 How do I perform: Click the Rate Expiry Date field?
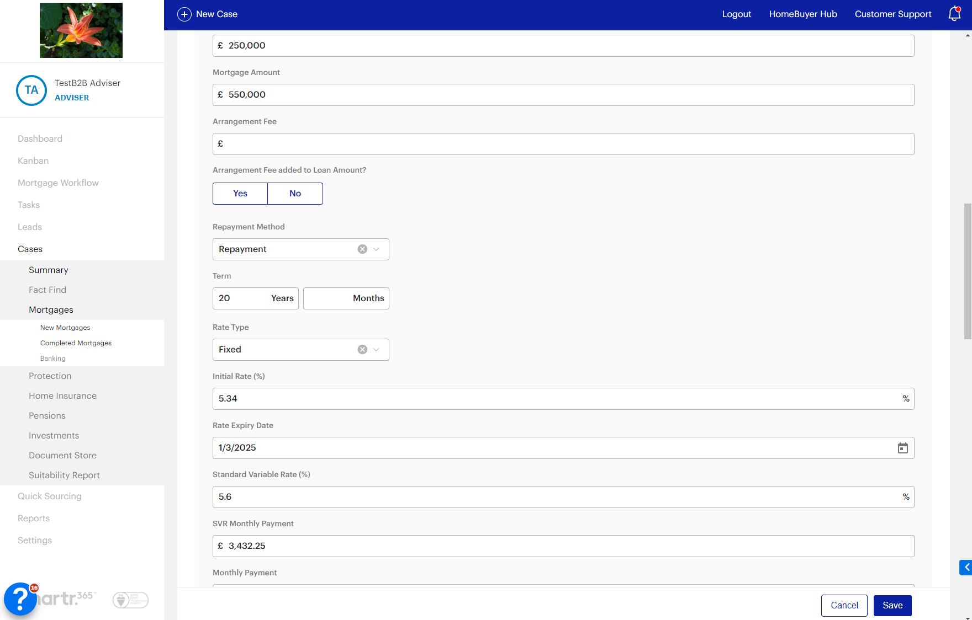click(x=563, y=448)
